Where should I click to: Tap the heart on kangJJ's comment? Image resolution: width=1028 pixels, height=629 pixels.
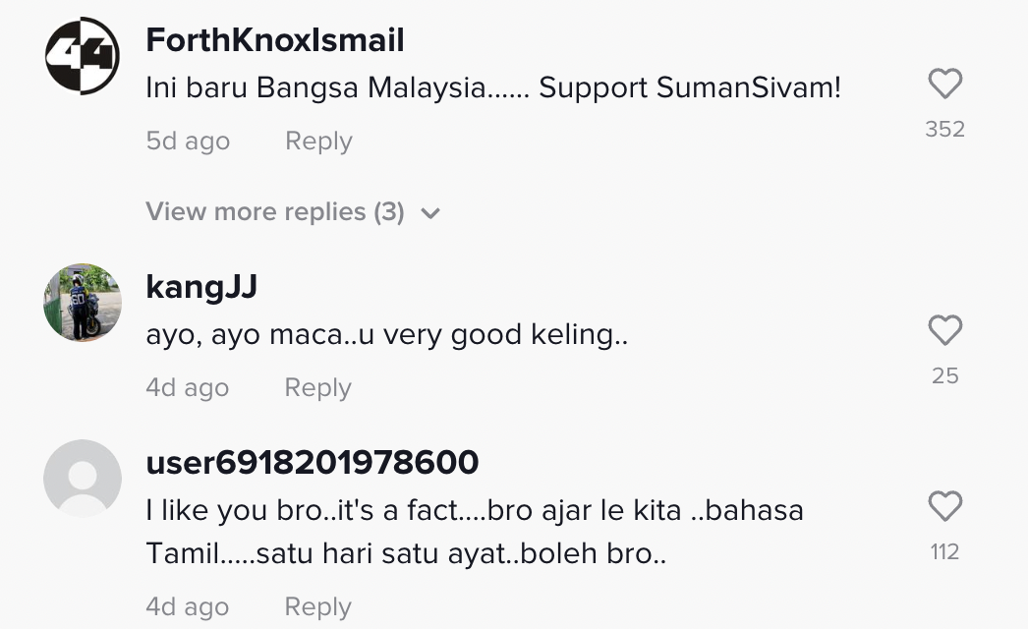944,330
